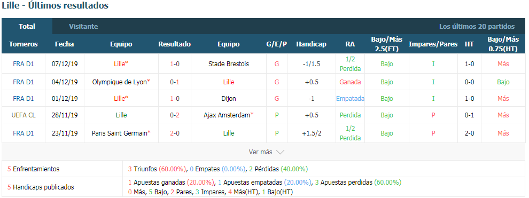529x198 pixels.
Task: Click the Handicap column header
Action: click(x=311, y=44)
